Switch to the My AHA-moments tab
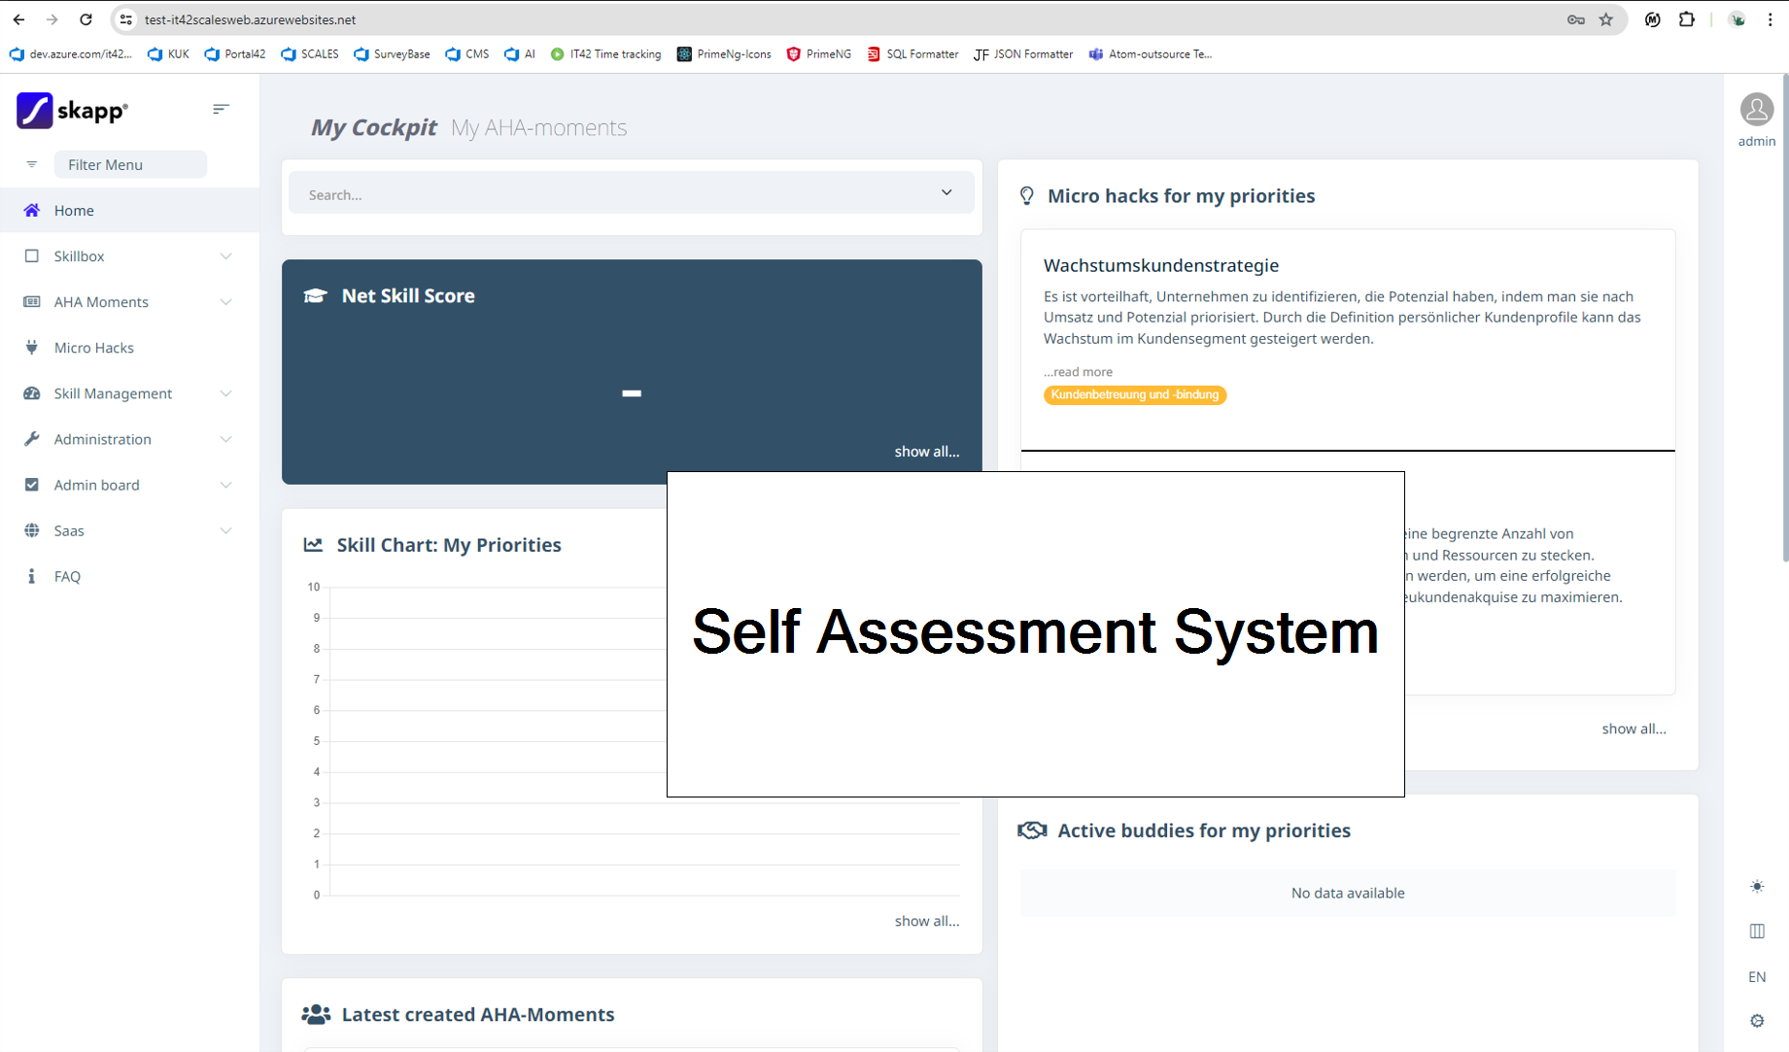1789x1052 pixels. point(538,127)
